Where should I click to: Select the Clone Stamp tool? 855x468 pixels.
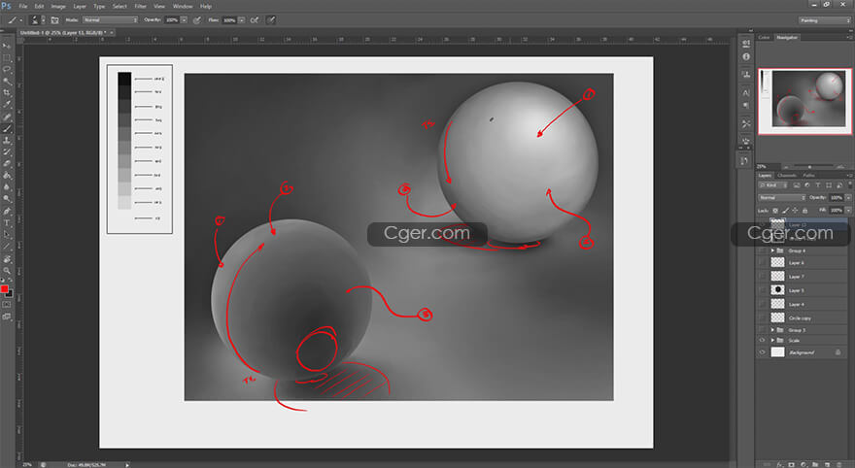click(7, 141)
